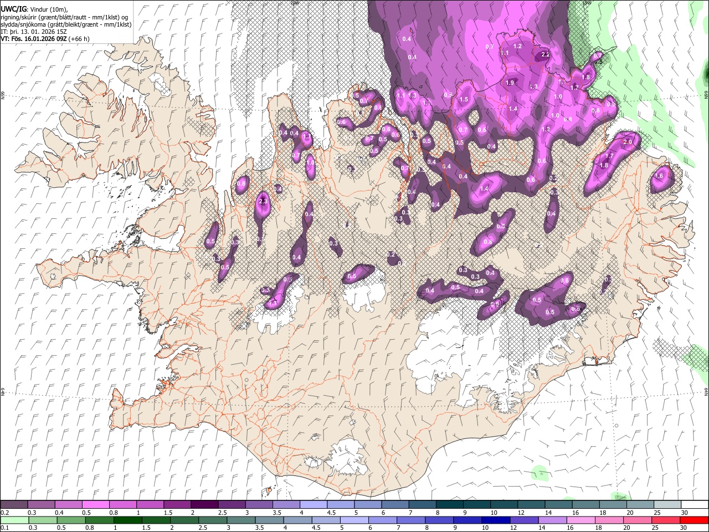
Task: Click the deep navy rain swatch labeled 10
Action: [x=496, y=520]
